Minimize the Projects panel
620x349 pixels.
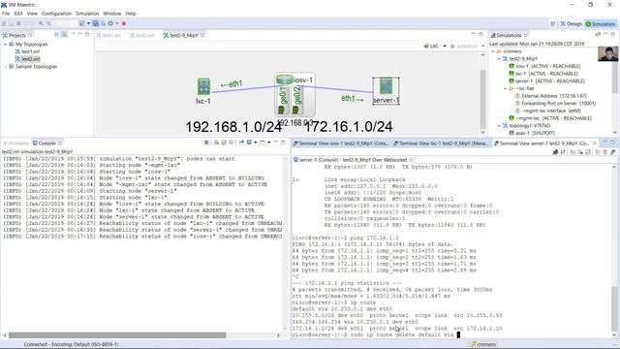[79, 35]
